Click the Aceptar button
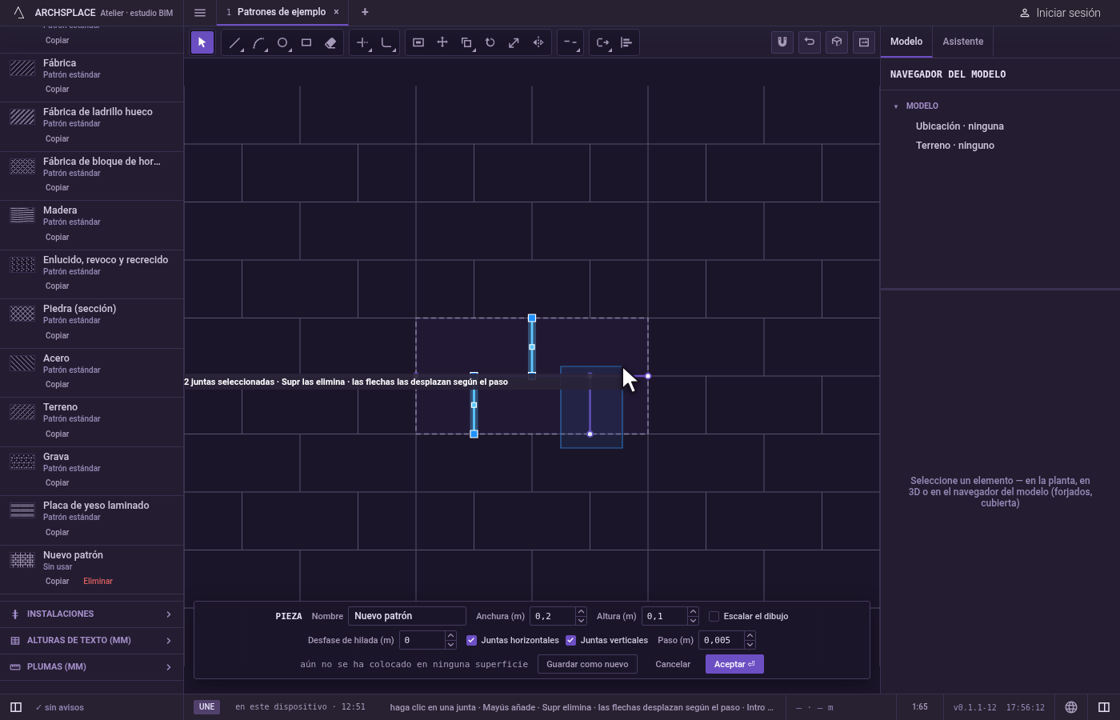1120x720 pixels. point(734,664)
